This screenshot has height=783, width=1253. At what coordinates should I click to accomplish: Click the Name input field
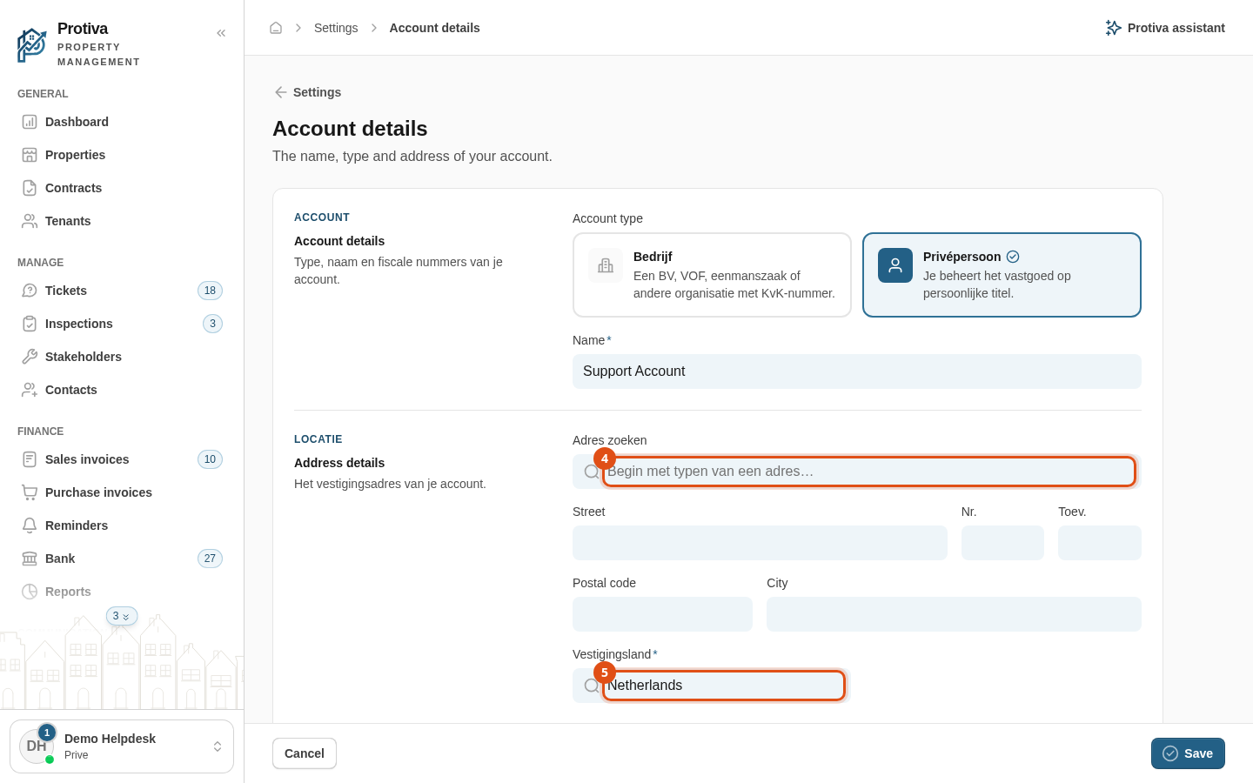click(857, 371)
